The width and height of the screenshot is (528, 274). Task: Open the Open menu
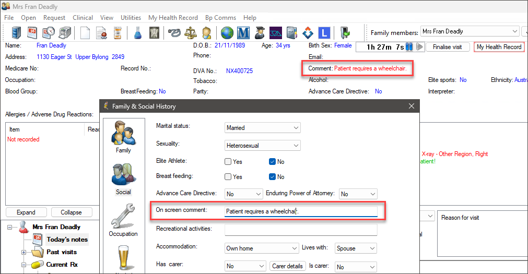click(28, 18)
